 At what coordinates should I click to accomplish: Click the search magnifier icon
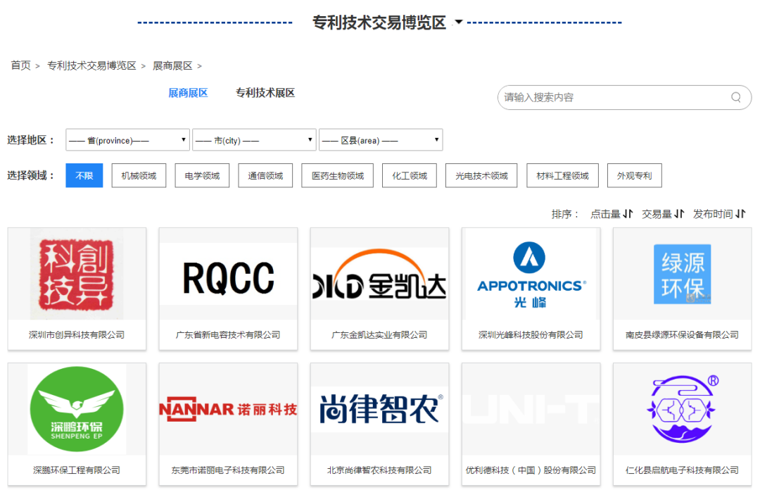click(x=736, y=97)
